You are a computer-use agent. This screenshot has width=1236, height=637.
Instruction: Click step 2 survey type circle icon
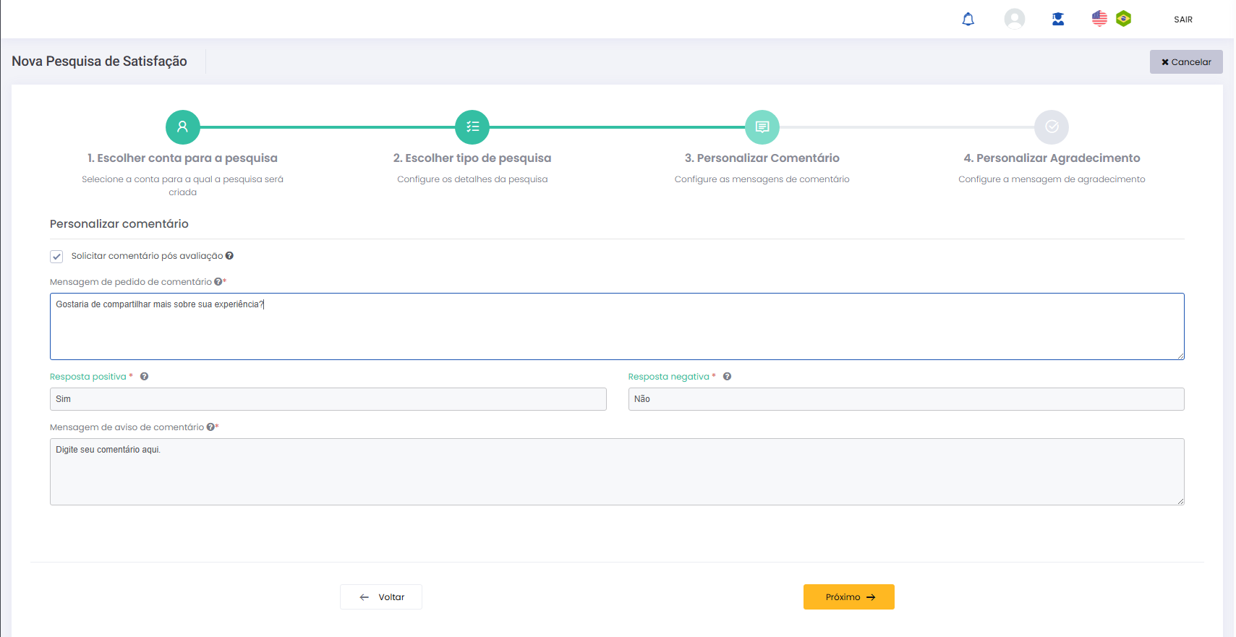pos(472,127)
